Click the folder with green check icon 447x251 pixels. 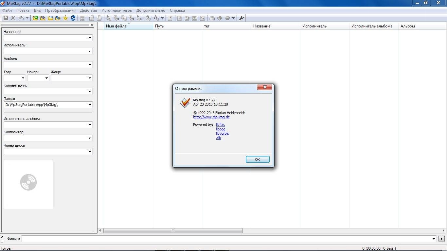(35, 18)
